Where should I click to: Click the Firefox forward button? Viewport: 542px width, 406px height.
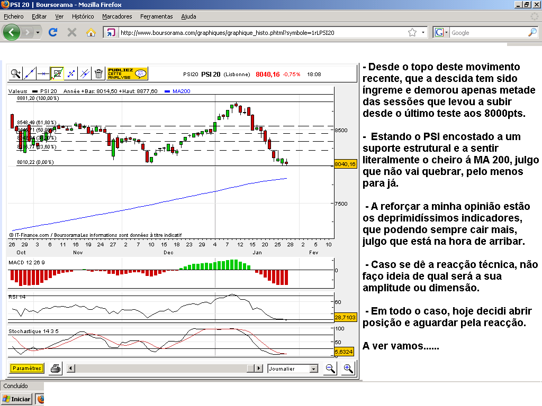pos(27,32)
